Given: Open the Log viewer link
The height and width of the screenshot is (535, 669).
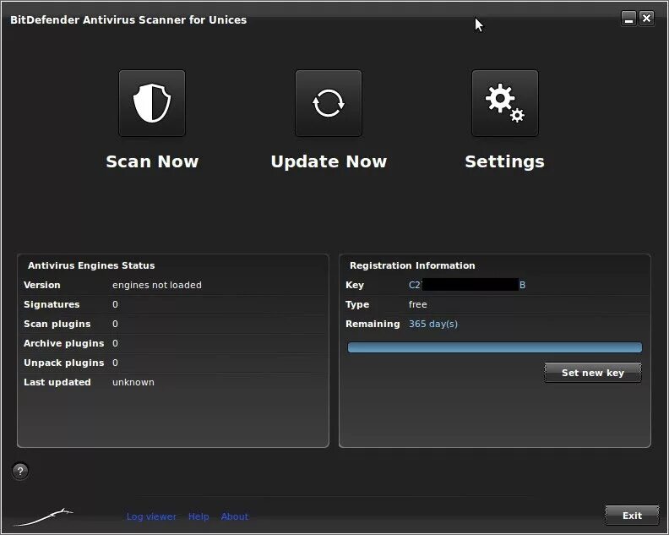Looking at the screenshot, I should tap(151, 516).
